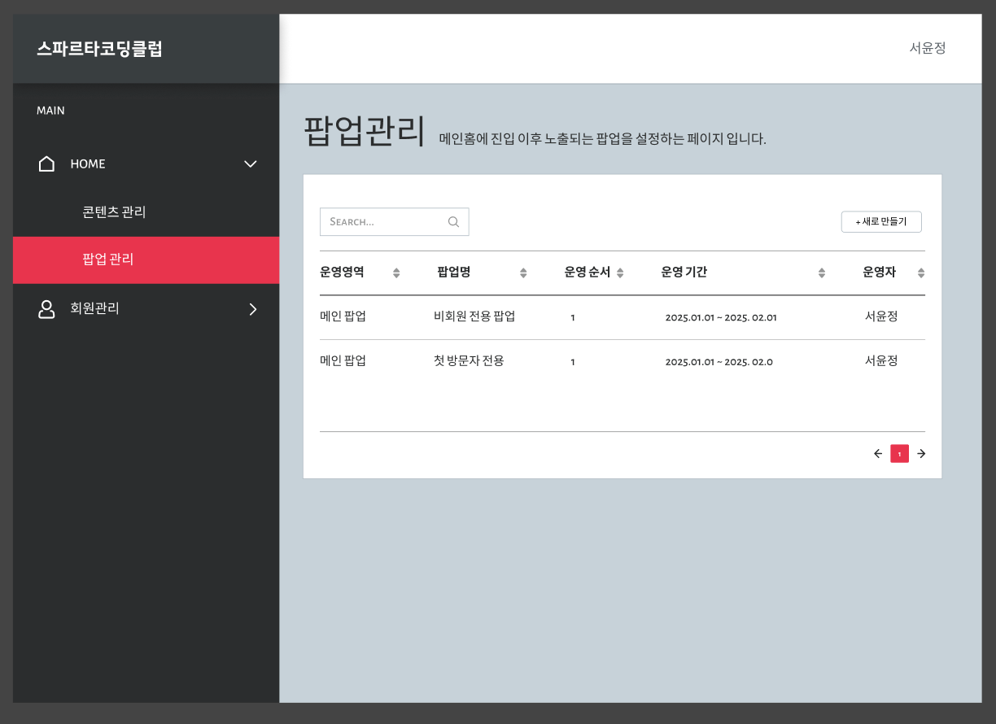
Task: Collapse the HOME menu chevron
Action: coord(251,164)
